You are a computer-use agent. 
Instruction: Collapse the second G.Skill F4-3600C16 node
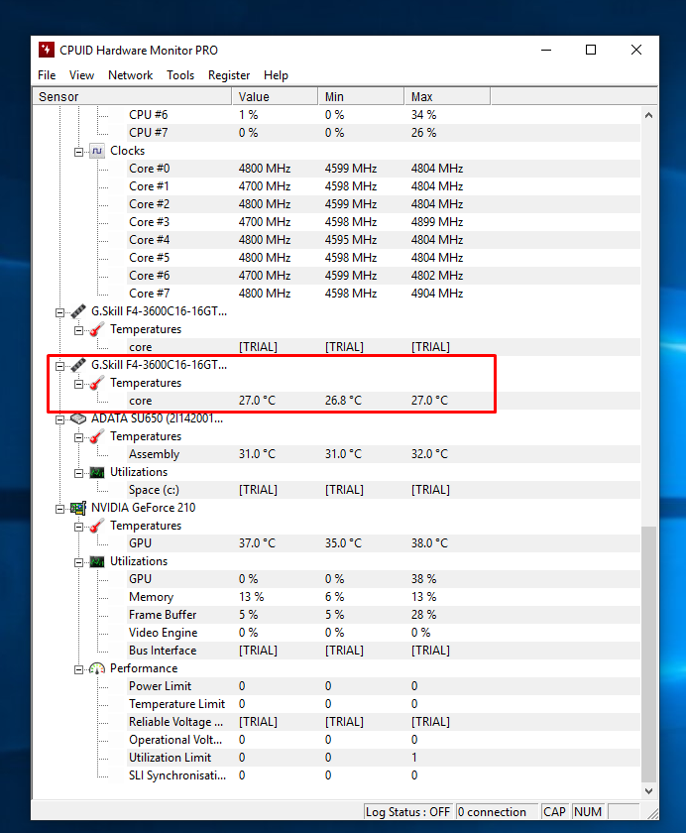pyautogui.click(x=60, y=366)
